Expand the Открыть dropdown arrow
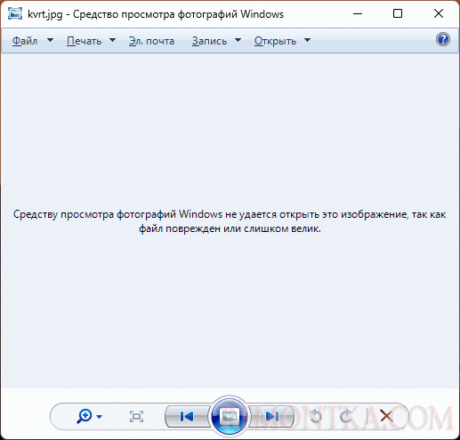The image size is (460, 440). click(308, 40)
